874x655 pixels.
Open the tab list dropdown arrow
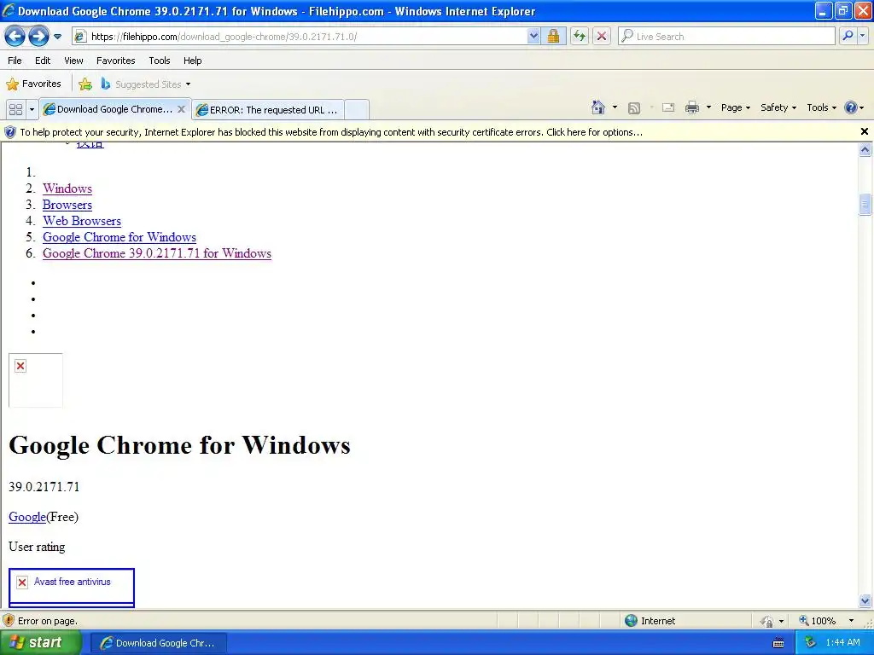point(32,109)
